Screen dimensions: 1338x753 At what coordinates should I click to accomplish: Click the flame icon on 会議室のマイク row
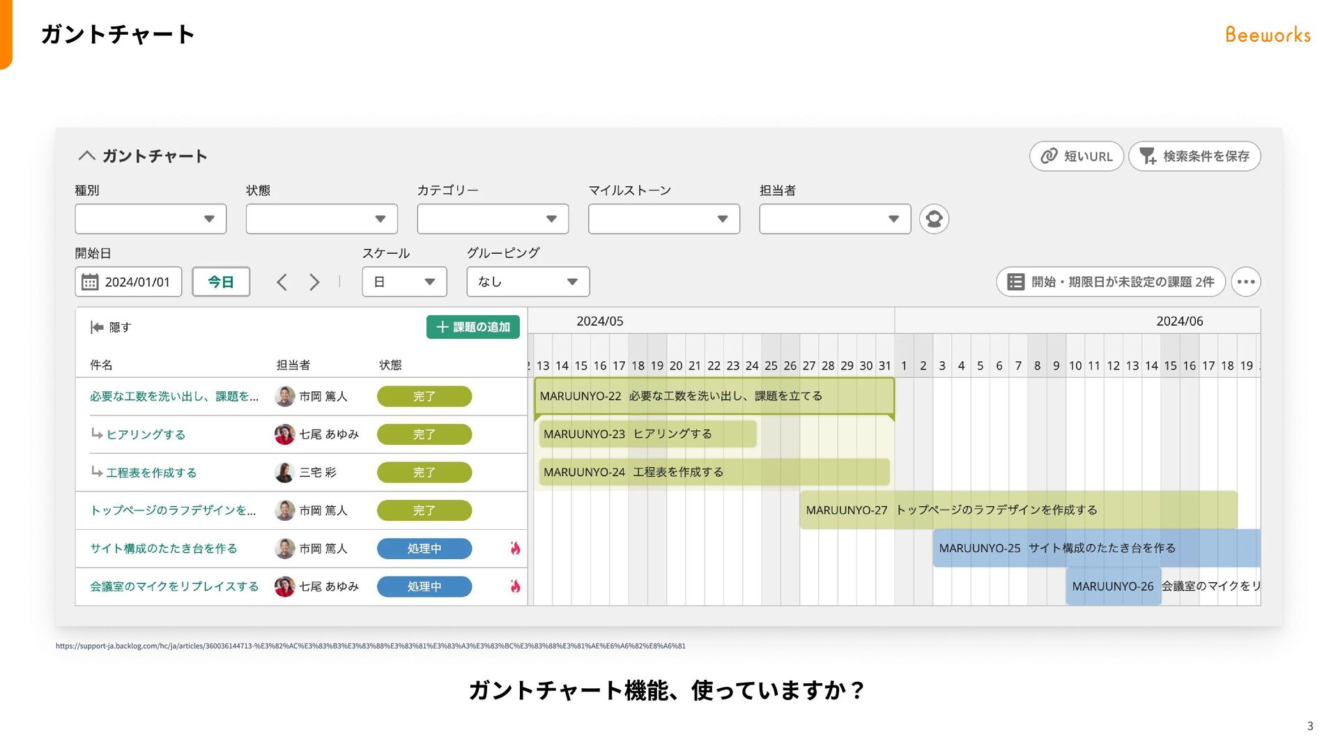point(515,586)
